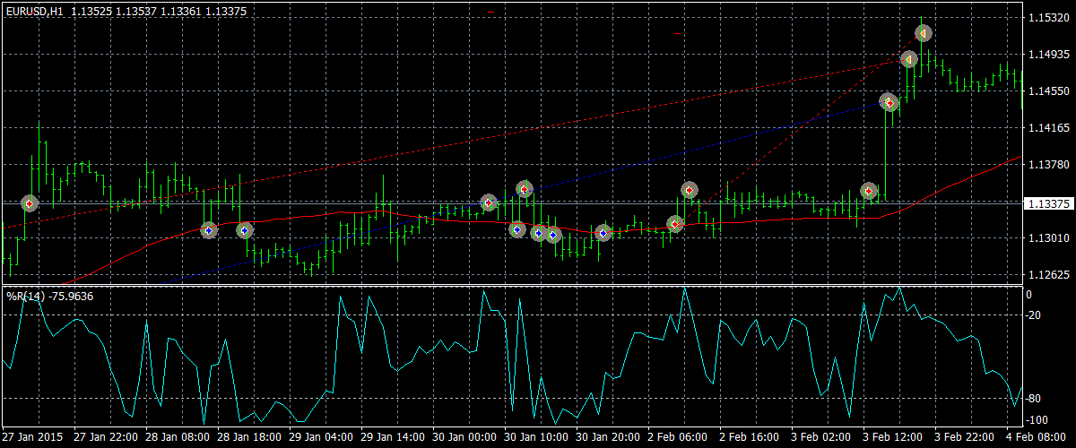Click the 1.13010 price scale label
This screenshot has height=448, width=1076.
click(x=1047, y=238)
